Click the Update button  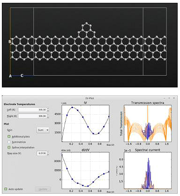[43, 189]
